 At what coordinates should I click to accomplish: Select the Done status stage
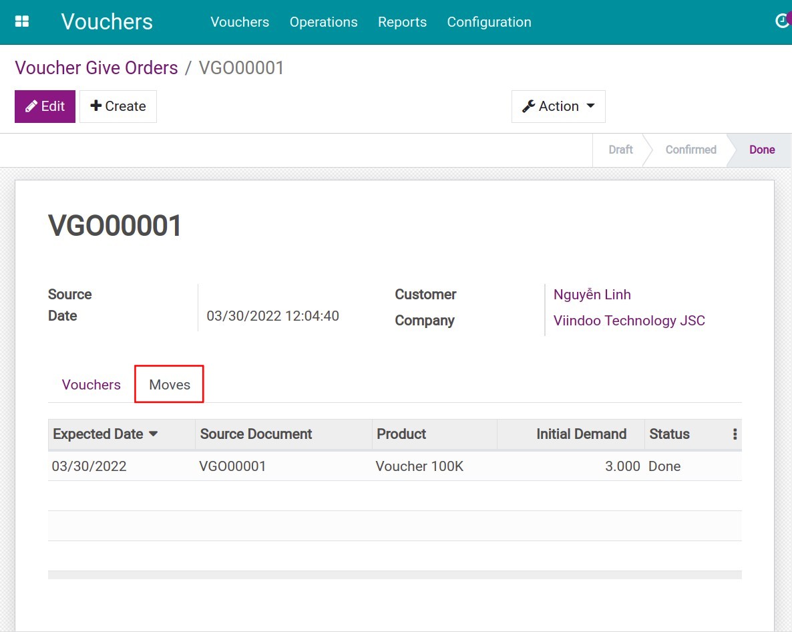[762, 150]
